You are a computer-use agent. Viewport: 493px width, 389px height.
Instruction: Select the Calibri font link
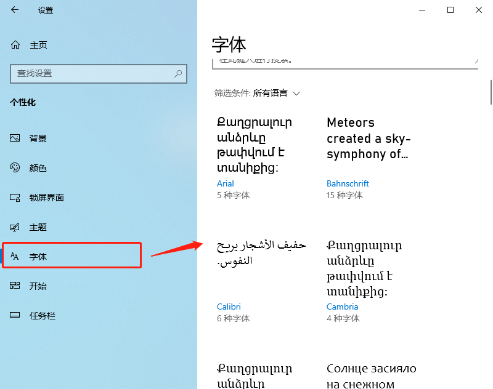pos(229,307)
